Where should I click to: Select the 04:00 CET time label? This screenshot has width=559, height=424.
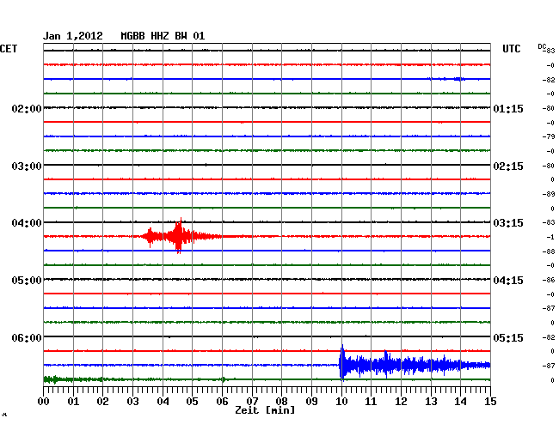tap(27, 223)
